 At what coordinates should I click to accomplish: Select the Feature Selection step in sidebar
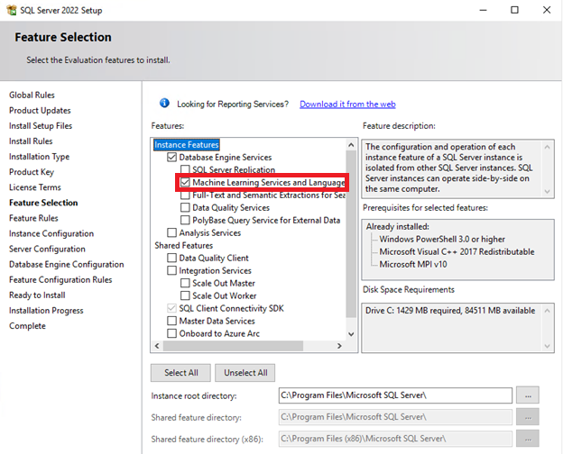(x=43, y=203)
